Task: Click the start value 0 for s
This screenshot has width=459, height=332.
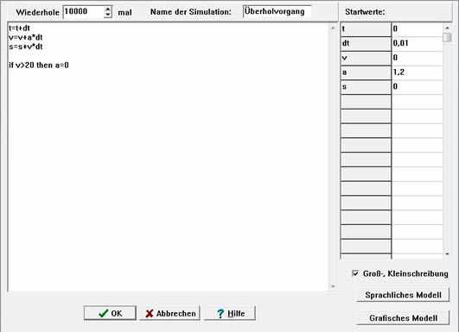Action: coord(417,87)
